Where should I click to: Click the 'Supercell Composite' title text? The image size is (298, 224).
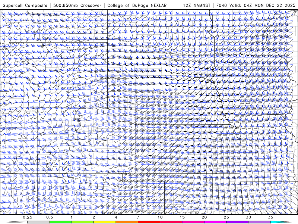25,6
